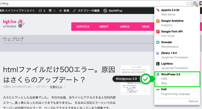
Task: Click the PHP entry label
Action: click(164, 90)
